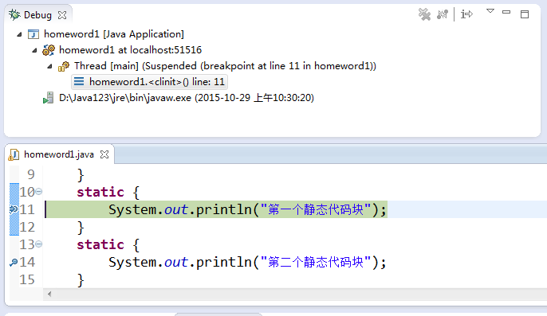Click the println statement on line 11
Viewport: 547px width, 316px height.
(x=247, y=209)
